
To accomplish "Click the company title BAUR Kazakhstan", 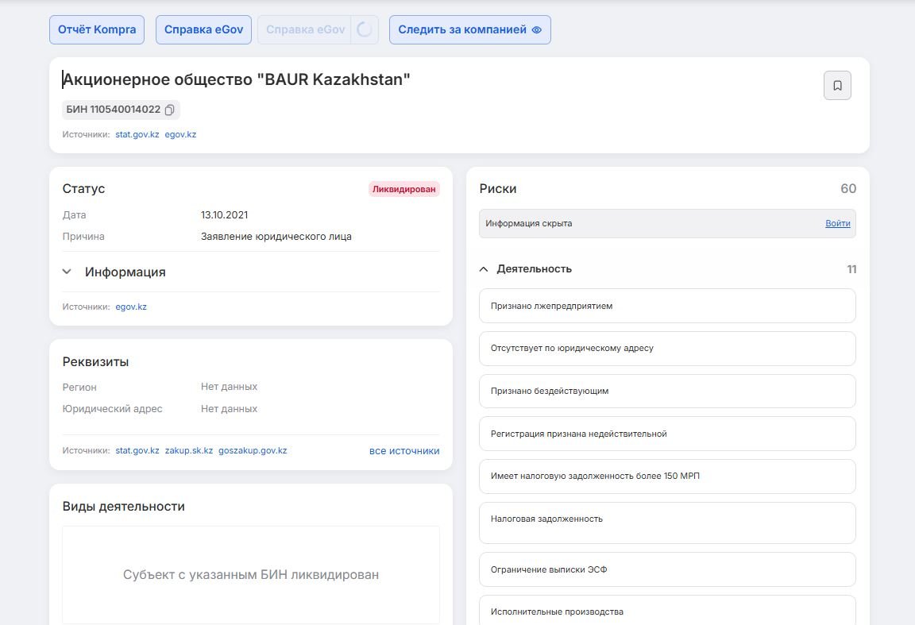I will point(237,79).
